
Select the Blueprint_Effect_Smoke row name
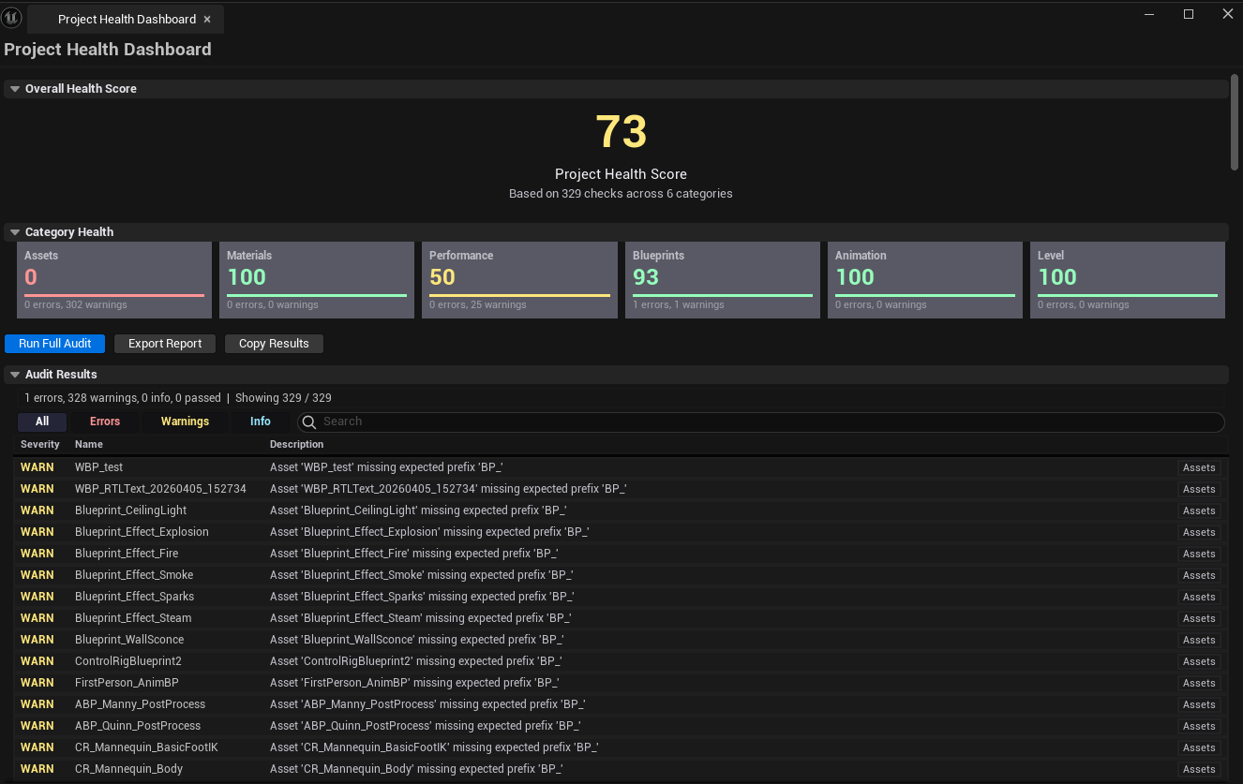click(x=134, y=575)
